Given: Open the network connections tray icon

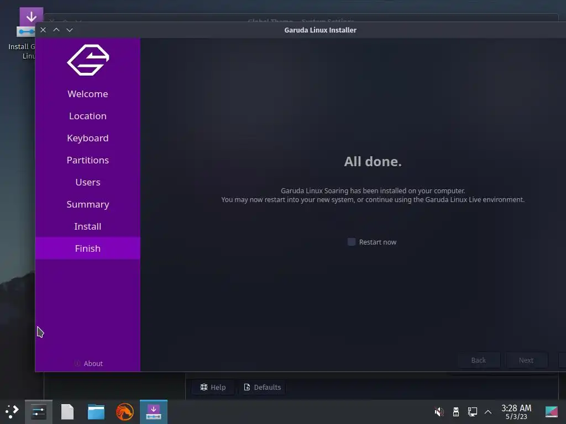Looking at the screenshot, I should tap(473, 412).
